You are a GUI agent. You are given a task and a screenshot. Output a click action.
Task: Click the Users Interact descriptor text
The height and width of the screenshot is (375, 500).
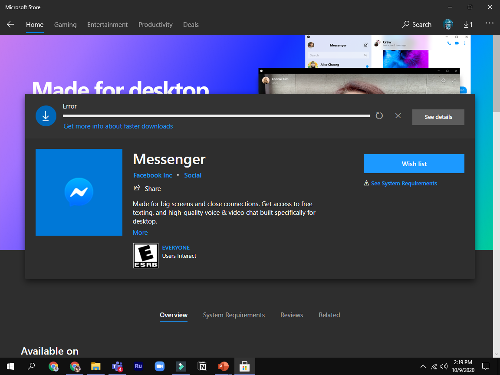(x=179, y=256)
